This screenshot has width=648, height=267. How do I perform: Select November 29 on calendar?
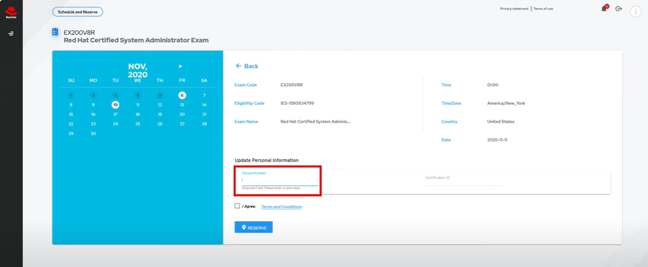click(71, 133)
